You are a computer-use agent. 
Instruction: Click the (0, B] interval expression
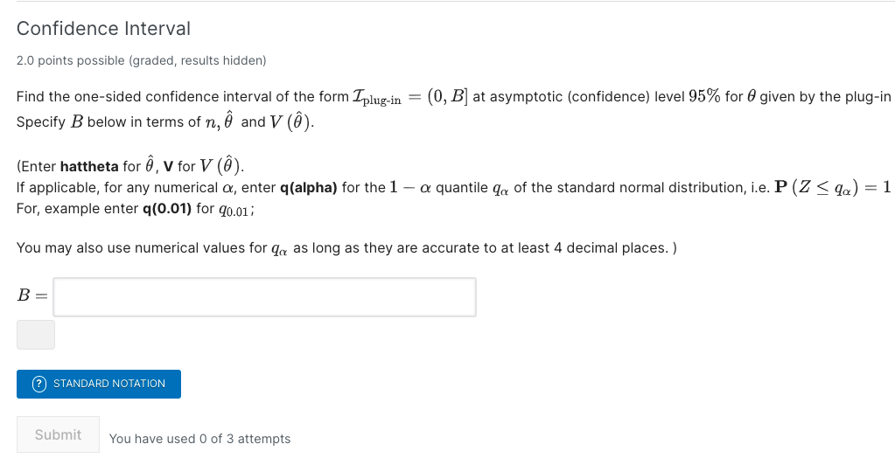(448, 96)
